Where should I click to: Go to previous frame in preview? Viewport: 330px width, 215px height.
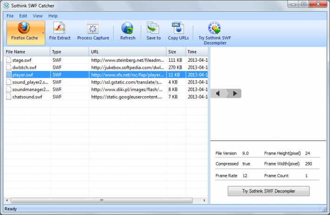click(x=218, y=93)
